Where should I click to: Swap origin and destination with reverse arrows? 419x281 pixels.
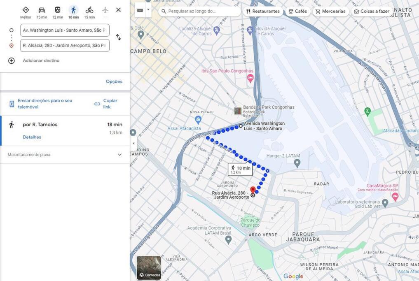[118, 37]
